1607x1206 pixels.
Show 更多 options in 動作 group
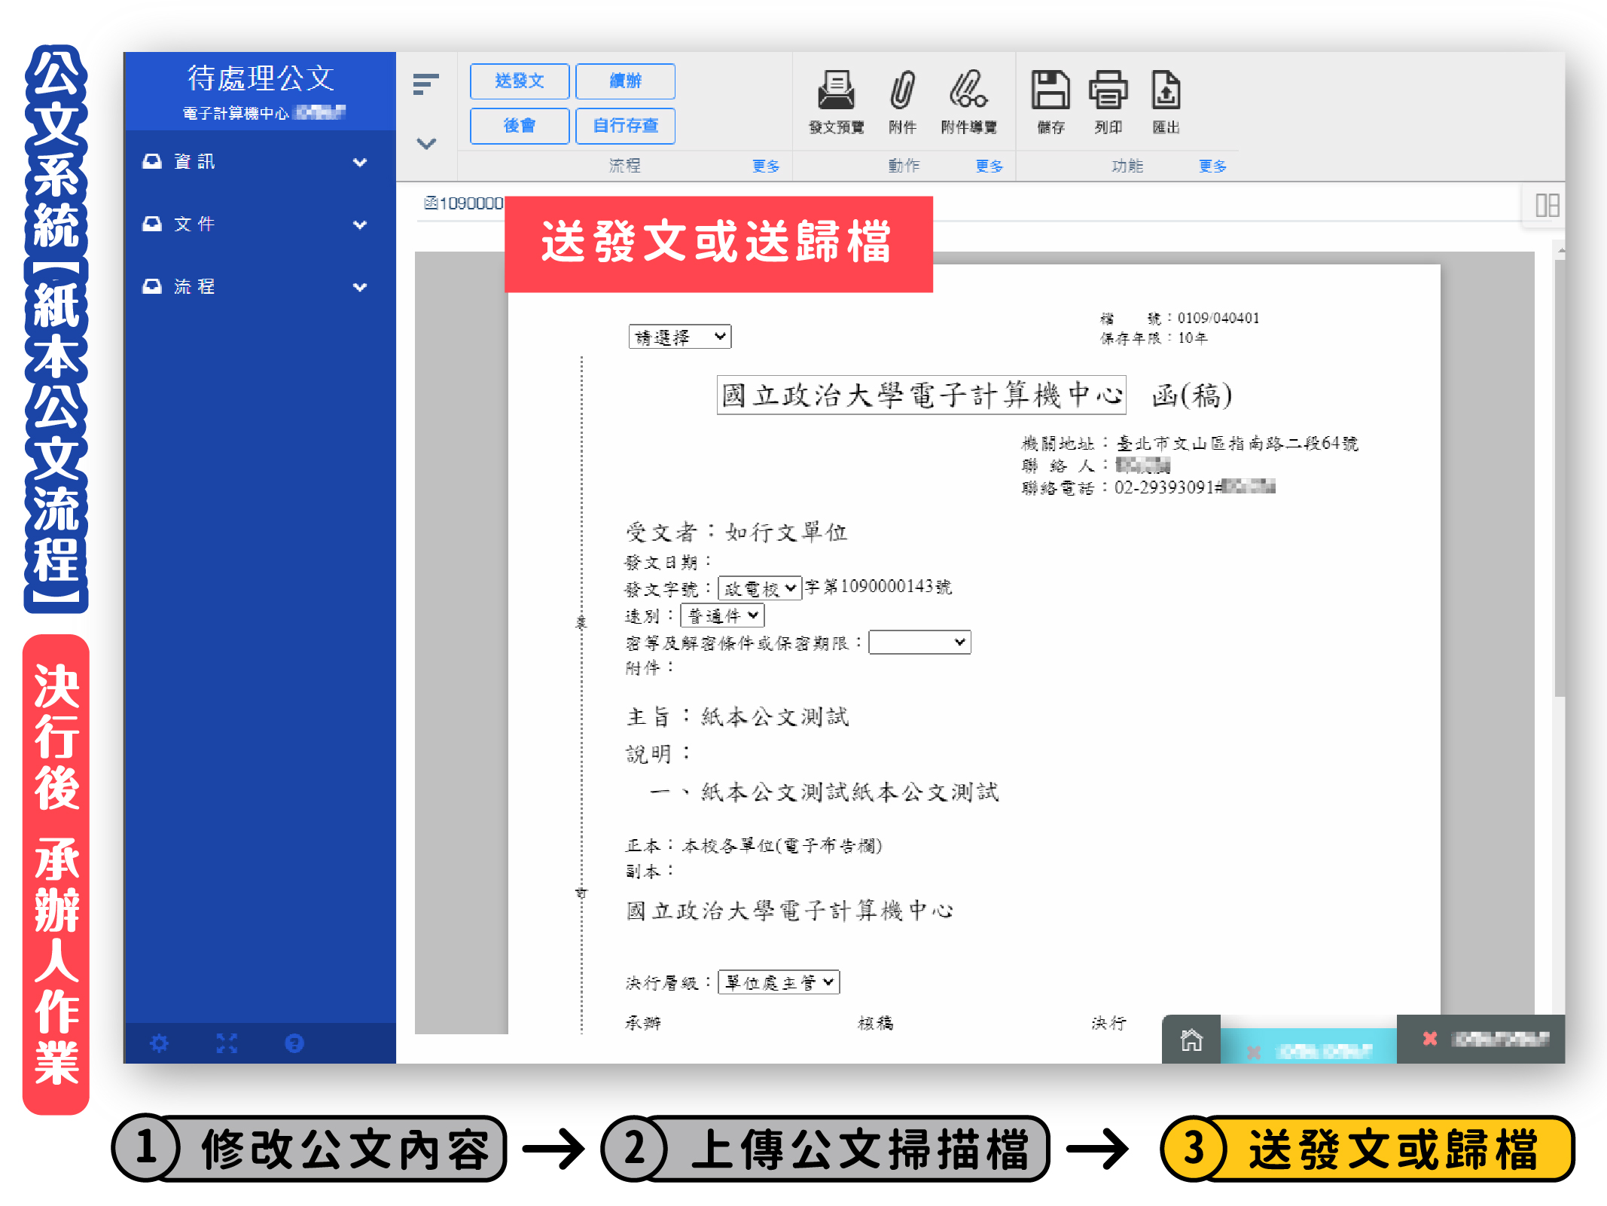[x=989, y=166]
